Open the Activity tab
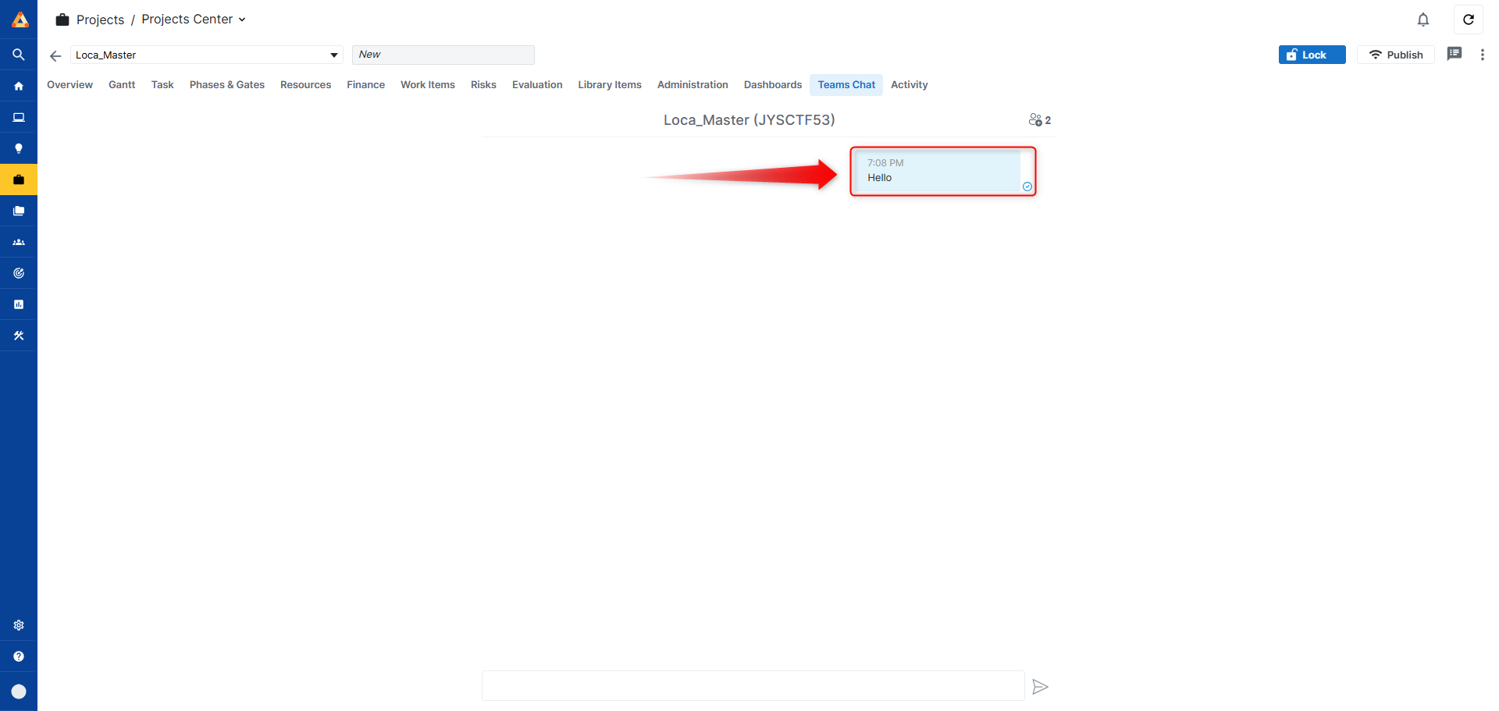Viewport: 1499px width, 711px height. point(909,85)
